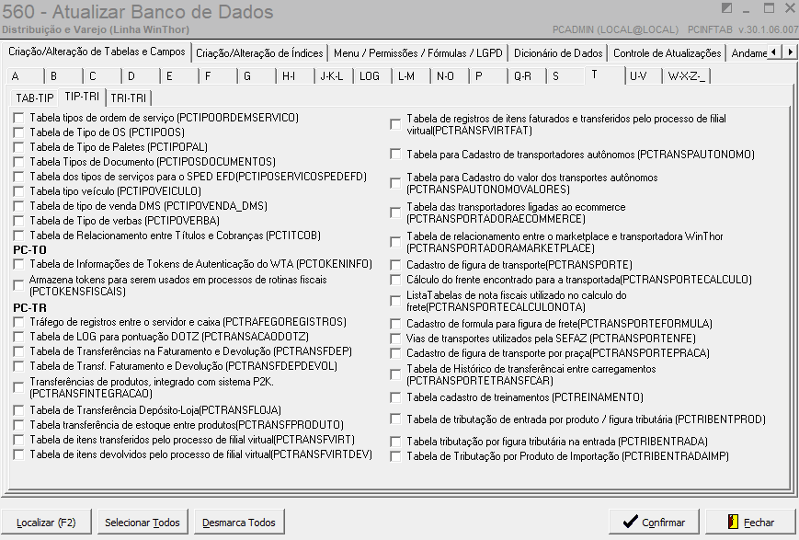Check PCTOKENSFISCAIS tokens checkbox
Viewport: 799px width, 540px height.
click(x=19, y=285)
